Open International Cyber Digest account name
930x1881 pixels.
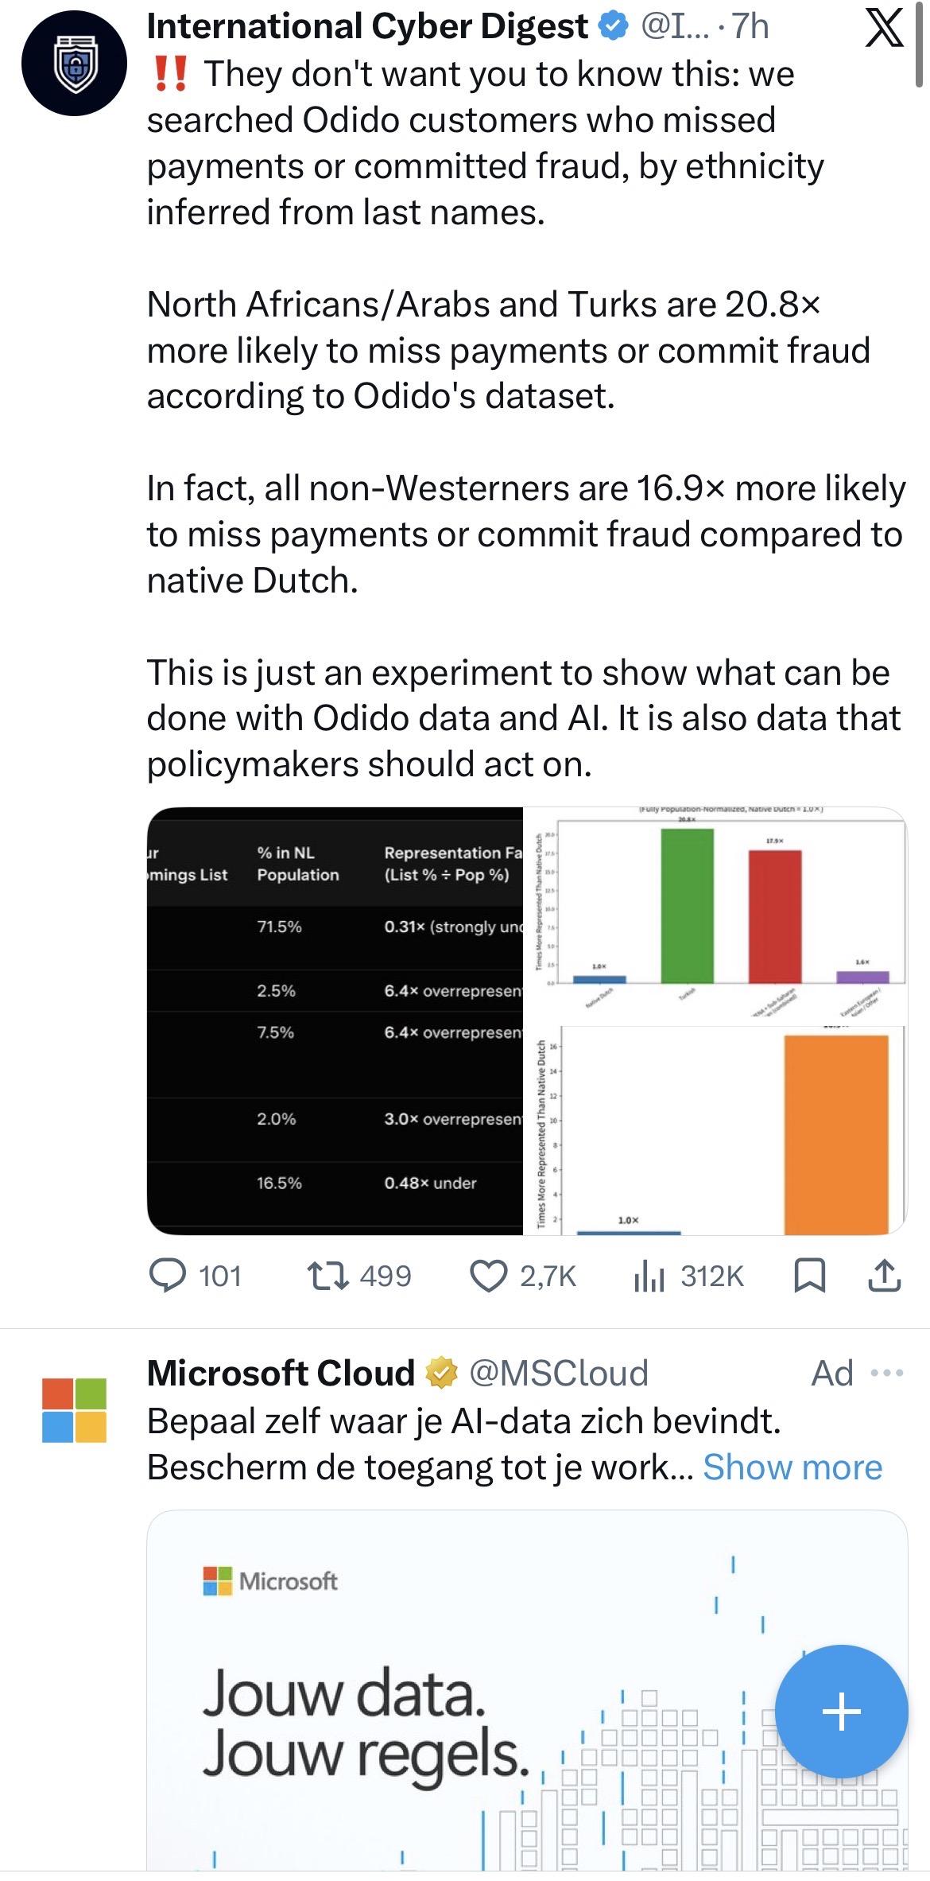367,26
